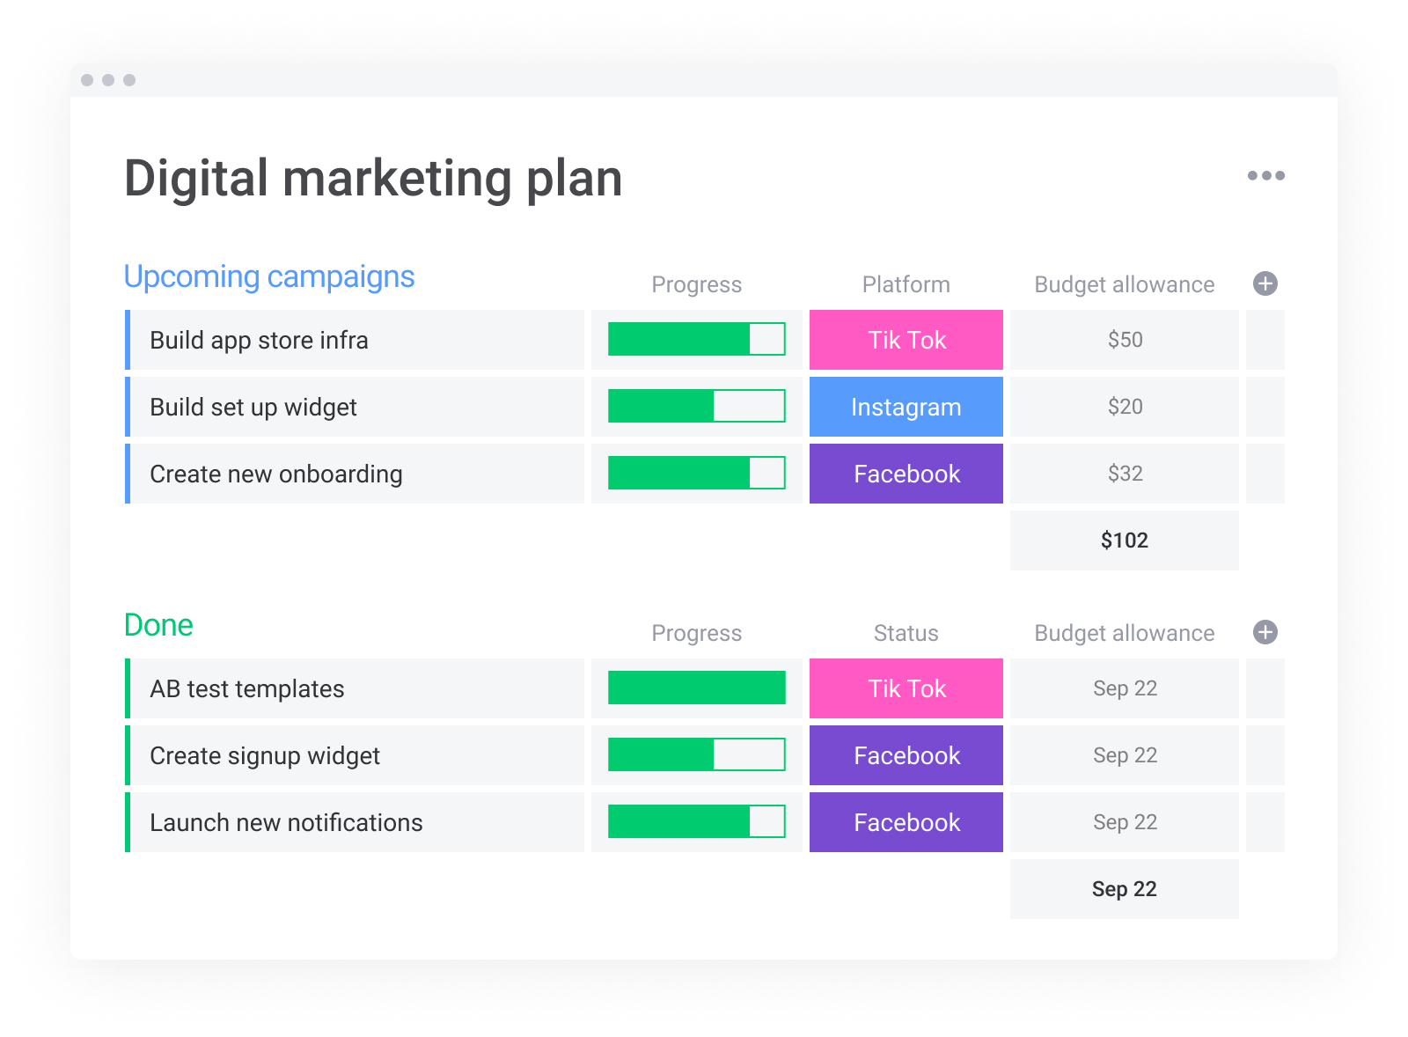
Task: Change Facebook platform for Create new onboarding
Action: [x=906, y=474]
